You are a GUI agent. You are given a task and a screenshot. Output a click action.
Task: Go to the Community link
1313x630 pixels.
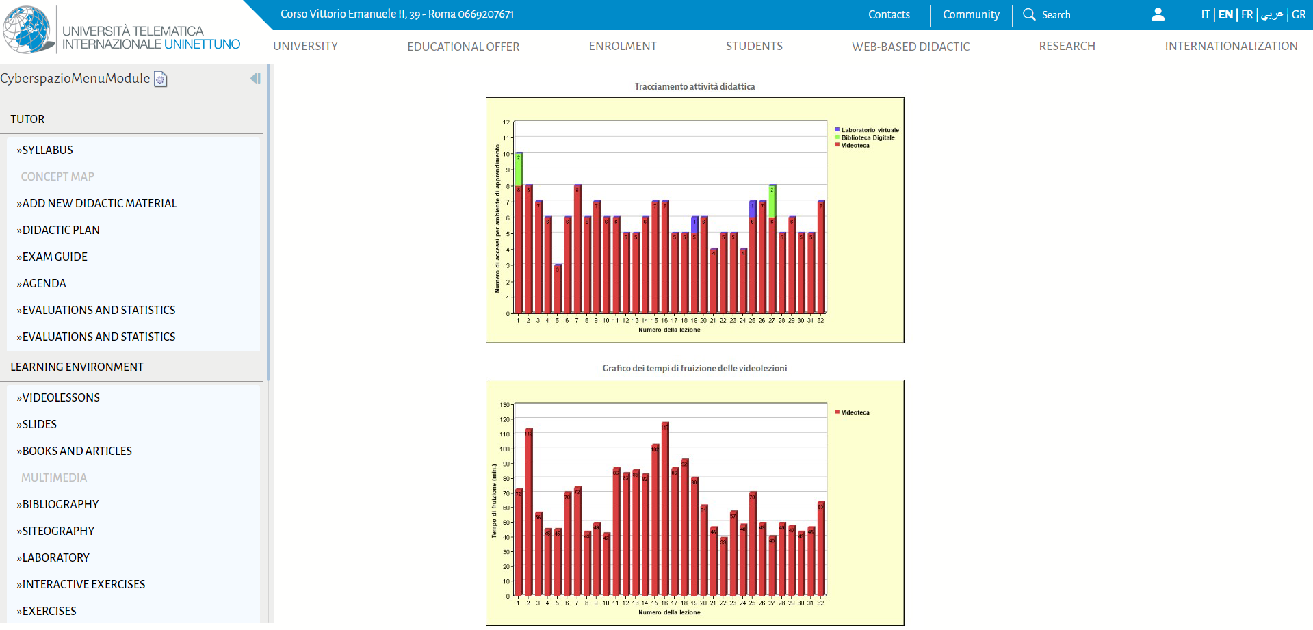pos(970,14)
